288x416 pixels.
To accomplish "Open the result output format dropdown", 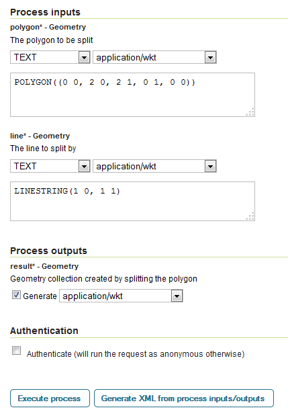I will (121, 296).
